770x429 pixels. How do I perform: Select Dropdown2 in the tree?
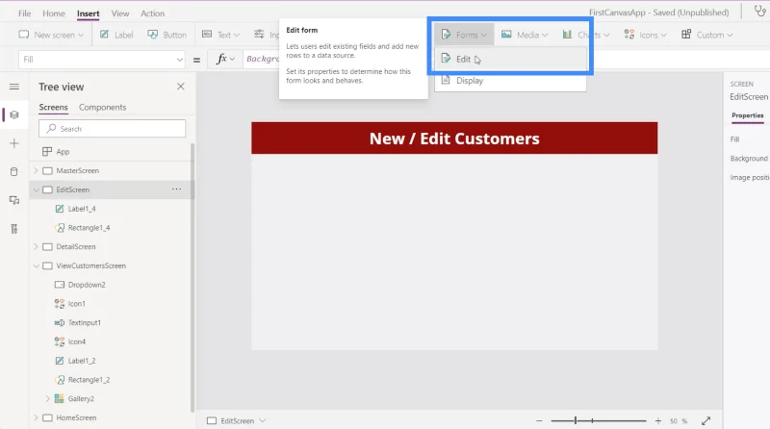click(x=87, y=285)
